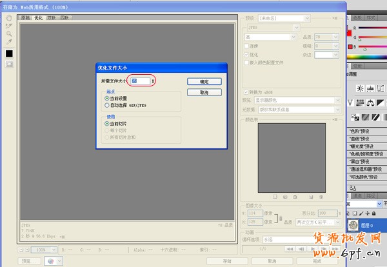Open the 100% zoom level dropdown
Image resolution: width=387 pixels, height=267 pixels.
[44, 249]
